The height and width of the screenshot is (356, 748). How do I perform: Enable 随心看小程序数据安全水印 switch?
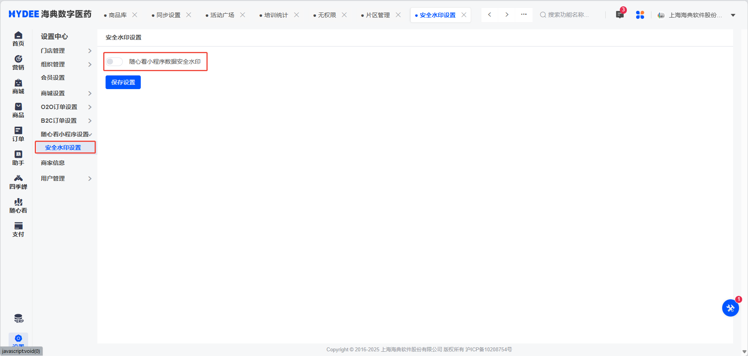click(x=114, y=61)
